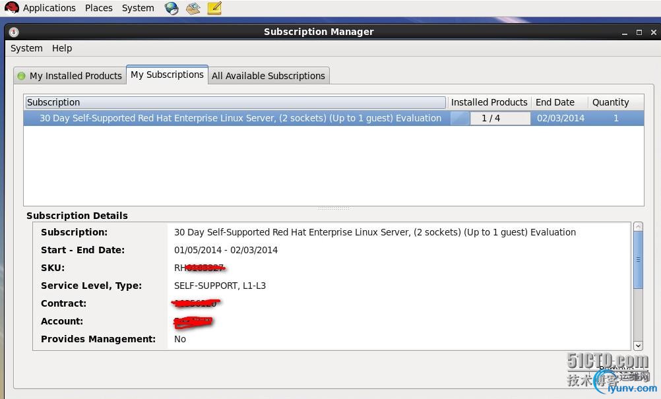
Task: Open the System menu in the top panel
Action: (x=138, y=8)
